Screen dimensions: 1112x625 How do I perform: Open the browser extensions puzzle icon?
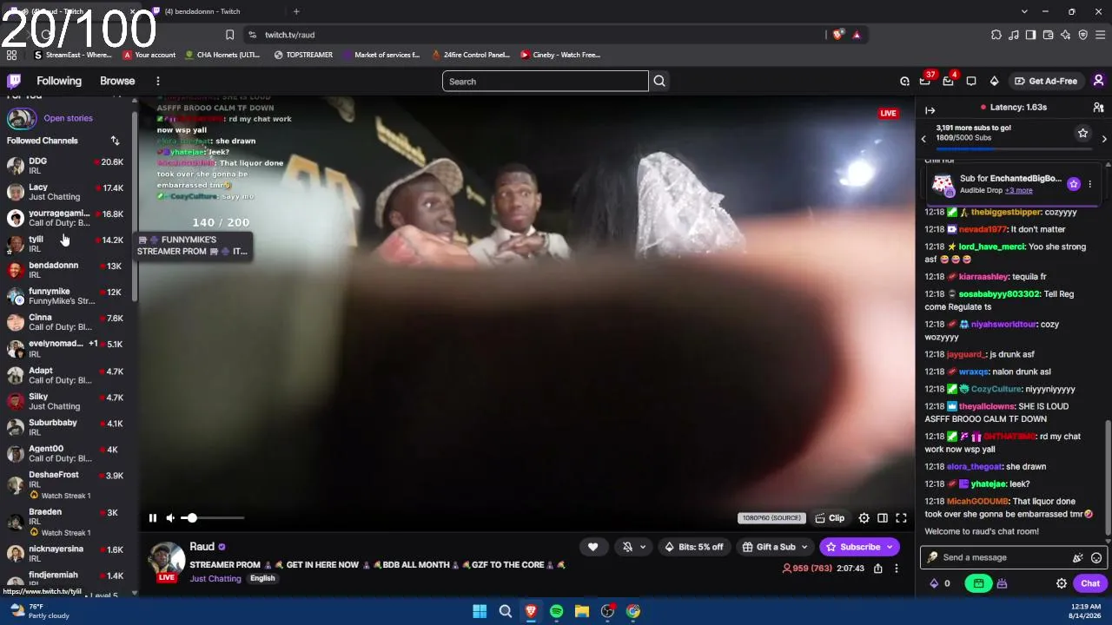pos(996,35)
